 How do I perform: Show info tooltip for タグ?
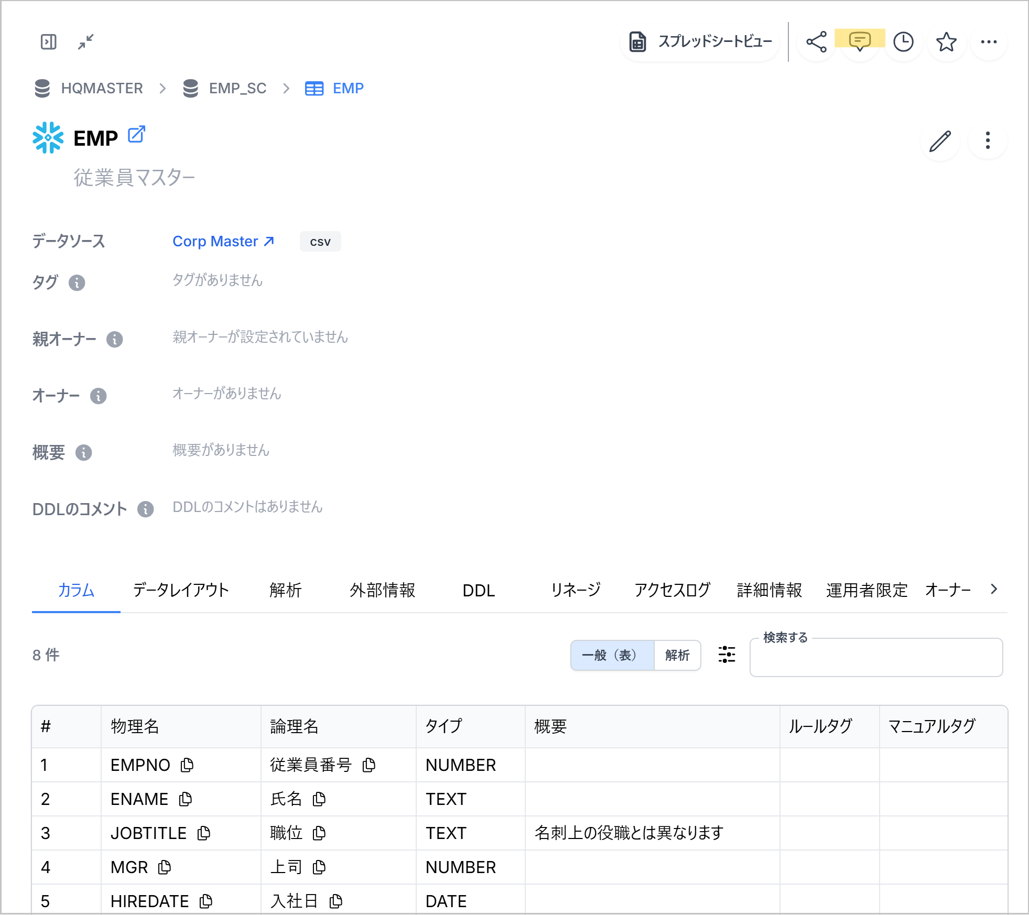(77, 283)
